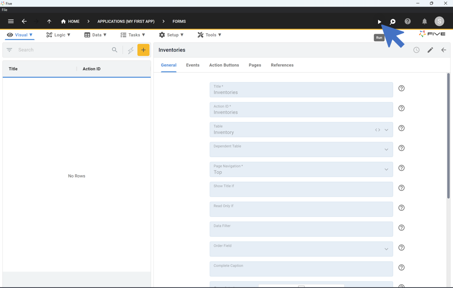
Task: Open the hamburger navigation menu
Action: tap(11, 21)
